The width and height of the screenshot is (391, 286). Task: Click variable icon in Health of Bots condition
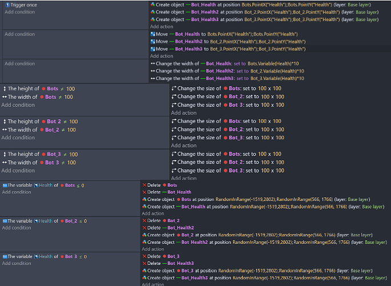point(5,185)
